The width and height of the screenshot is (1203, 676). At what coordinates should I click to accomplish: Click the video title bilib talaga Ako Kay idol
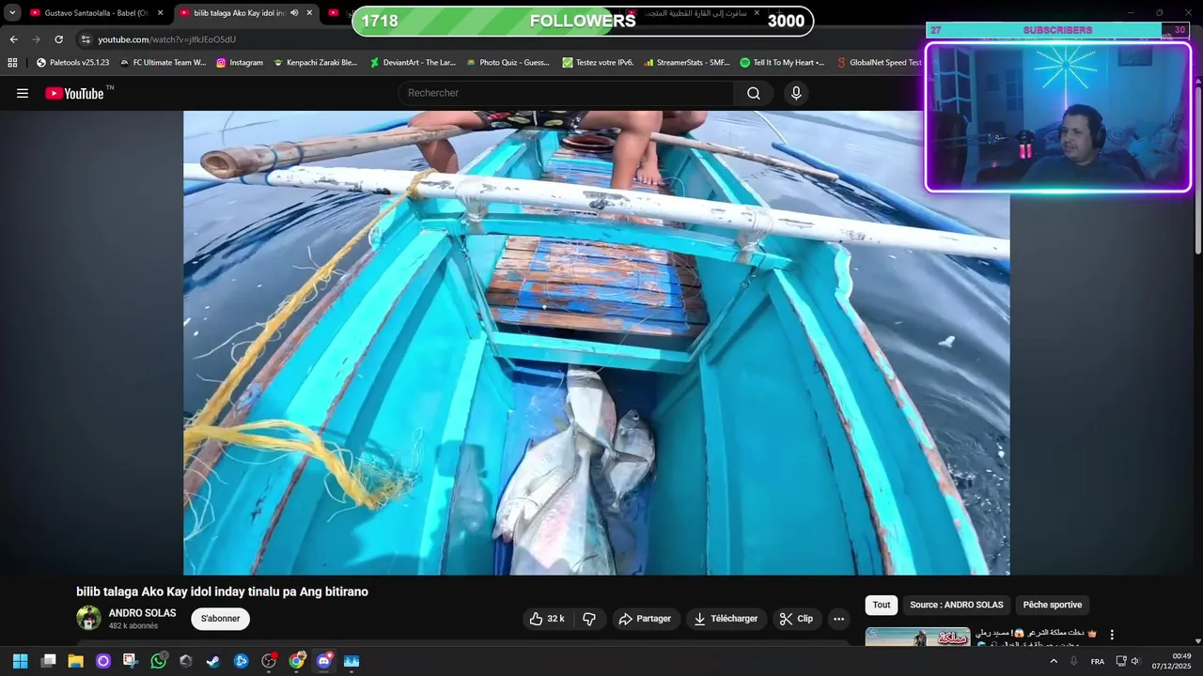(x=222, y=591)
